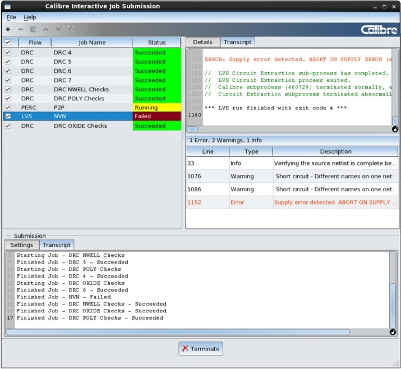Click the job transcript horizontal scrollbar thumb
This screenshot has height=369, width=401.
[192, 129]
